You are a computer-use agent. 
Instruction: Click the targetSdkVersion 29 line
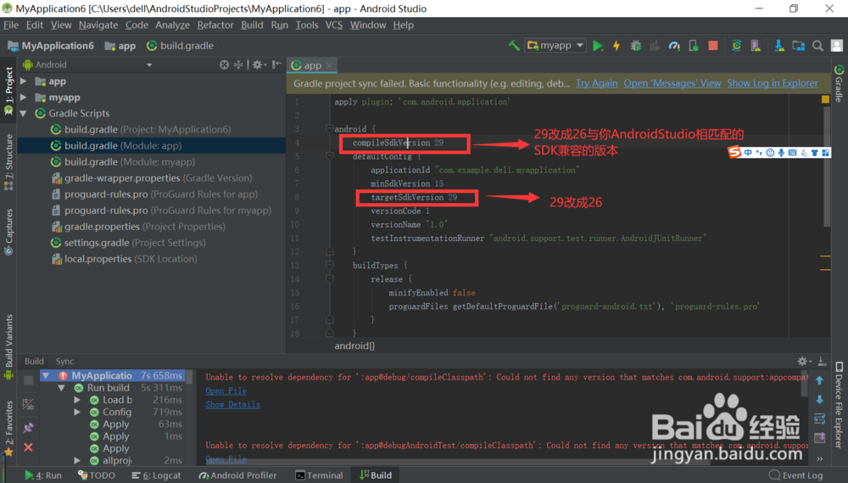[x=414, y=198]
